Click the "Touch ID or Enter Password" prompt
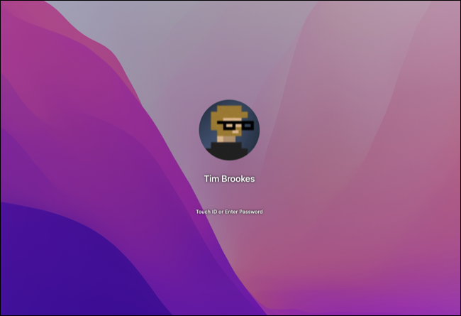This screenshot has width=461, height=316. point(229,212)
